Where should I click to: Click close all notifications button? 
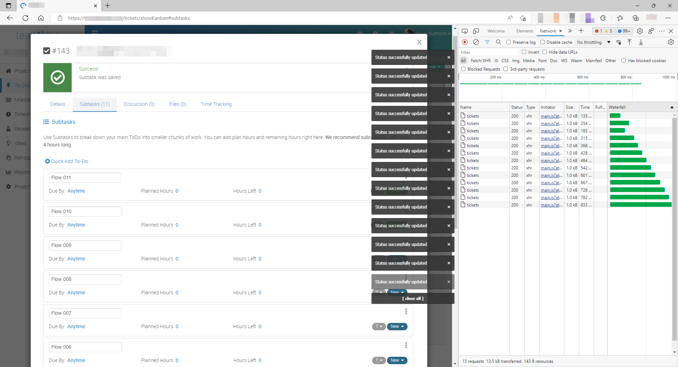[x=412, y=298]
